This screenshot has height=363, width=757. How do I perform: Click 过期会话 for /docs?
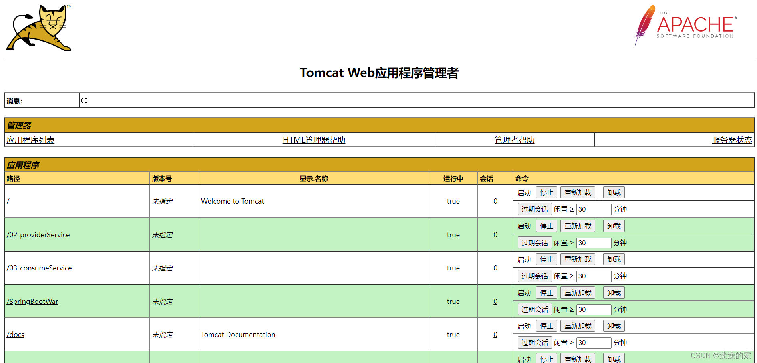[534, 343]
